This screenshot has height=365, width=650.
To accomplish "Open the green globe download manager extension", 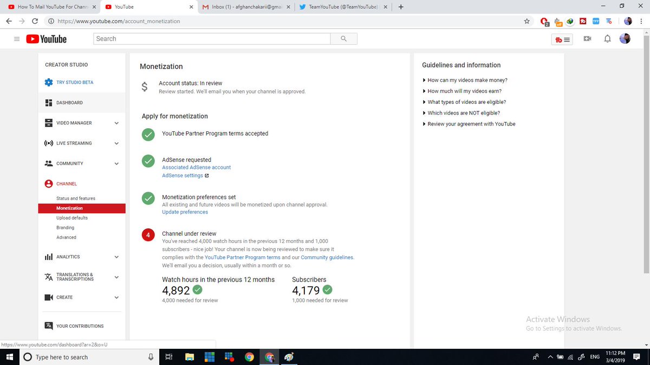I will [570, 22].
